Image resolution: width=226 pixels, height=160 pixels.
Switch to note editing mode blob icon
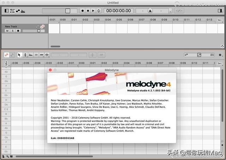click(x=7, y=55)
